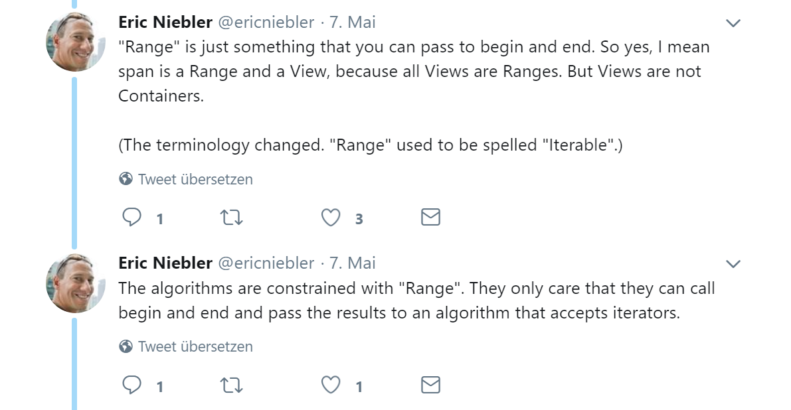The image size is (791, 410).
Task: Click the envelope icon under second tweet
Action: coord(430,385)
